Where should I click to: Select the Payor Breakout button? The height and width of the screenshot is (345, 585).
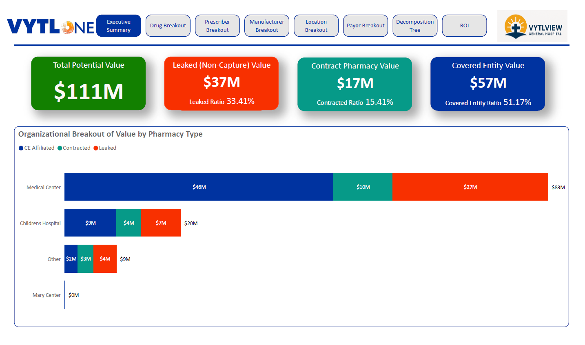(x=366, y=26)
